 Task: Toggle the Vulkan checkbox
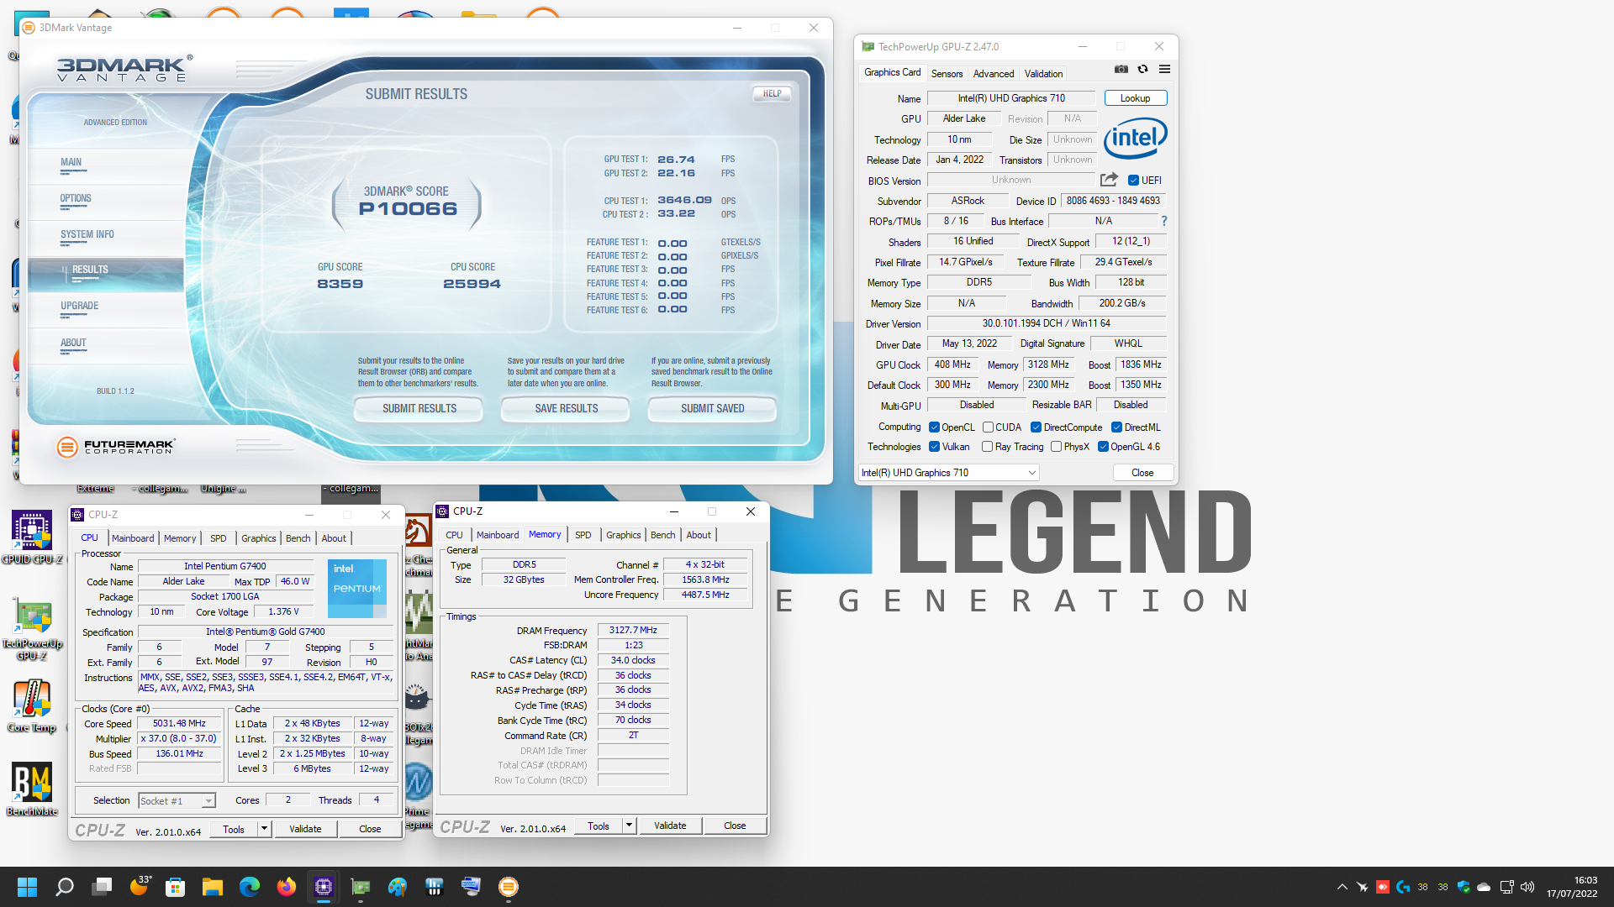(x=934, y=447)
